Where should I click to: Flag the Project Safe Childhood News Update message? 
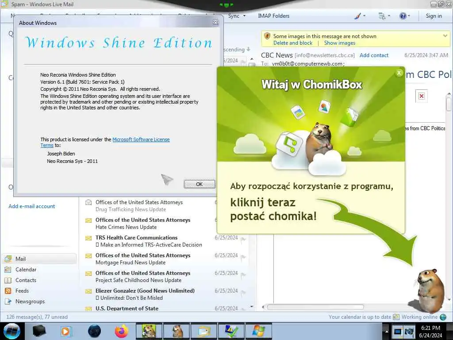tap(243, 274)
